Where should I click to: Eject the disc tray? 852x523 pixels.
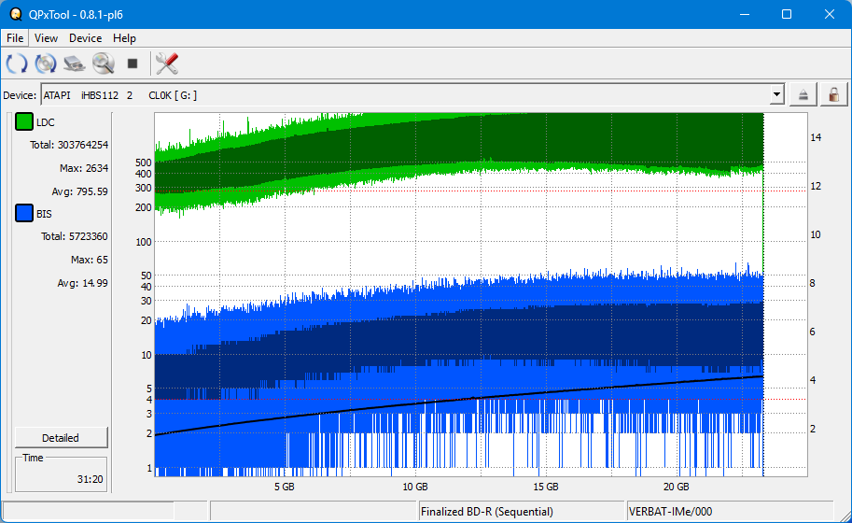(x=803, y=94)
